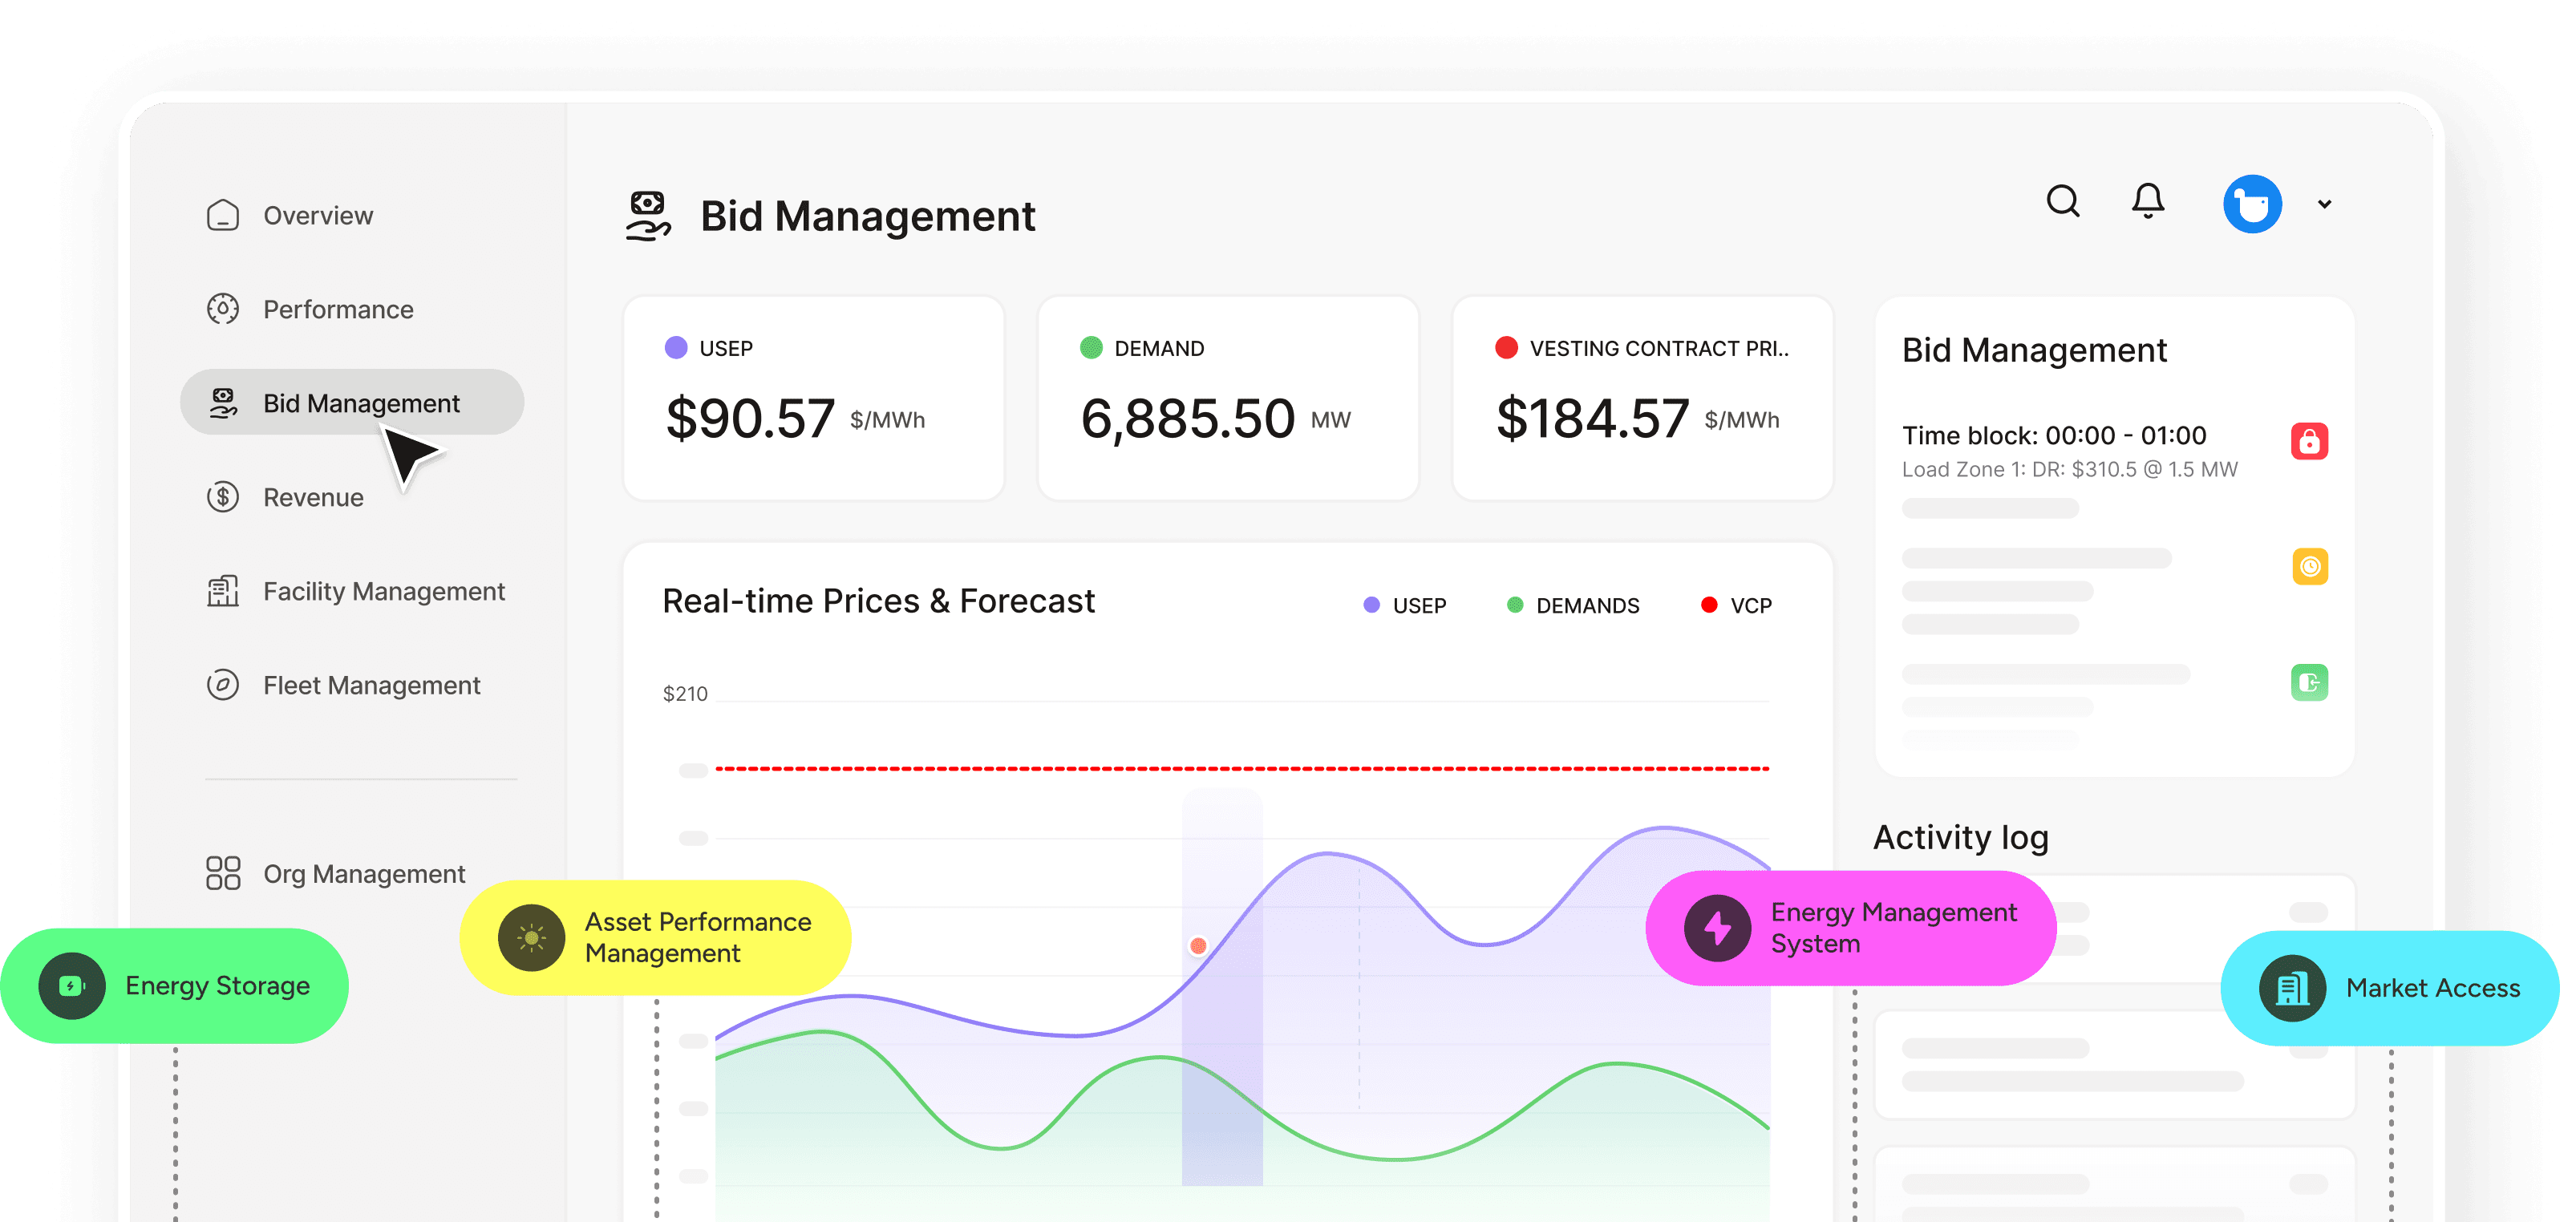The height and width of the screenshot is (1222, 2576).
Task: Click the Performance gauge icon
Action: pos(222,309)
